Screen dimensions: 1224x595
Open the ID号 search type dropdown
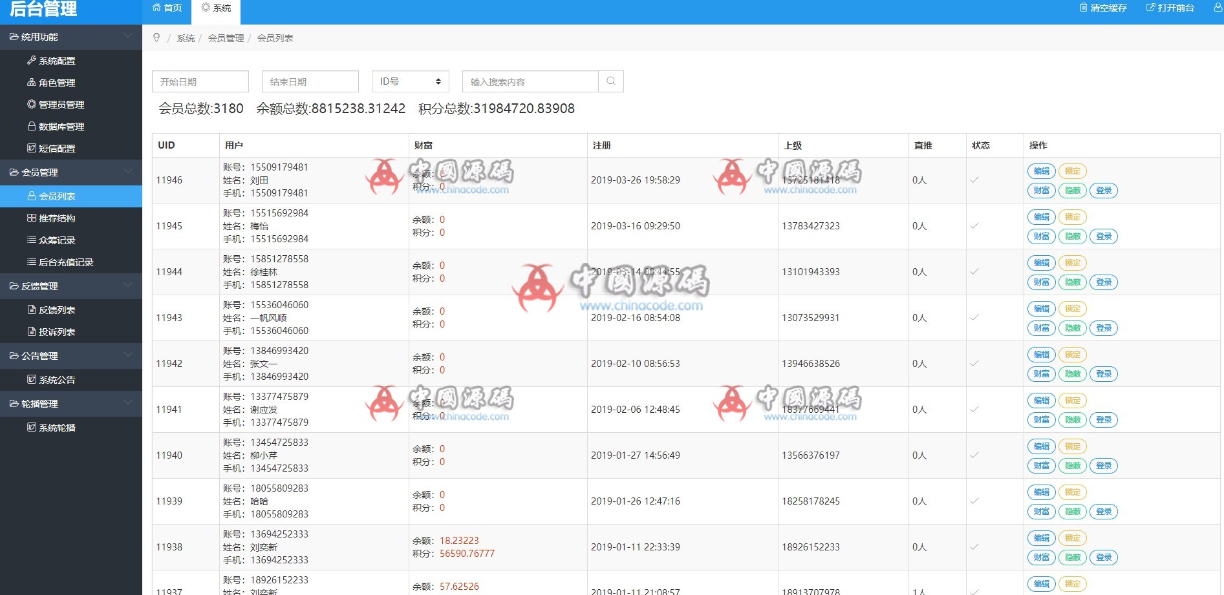click(x=409, y=81)
